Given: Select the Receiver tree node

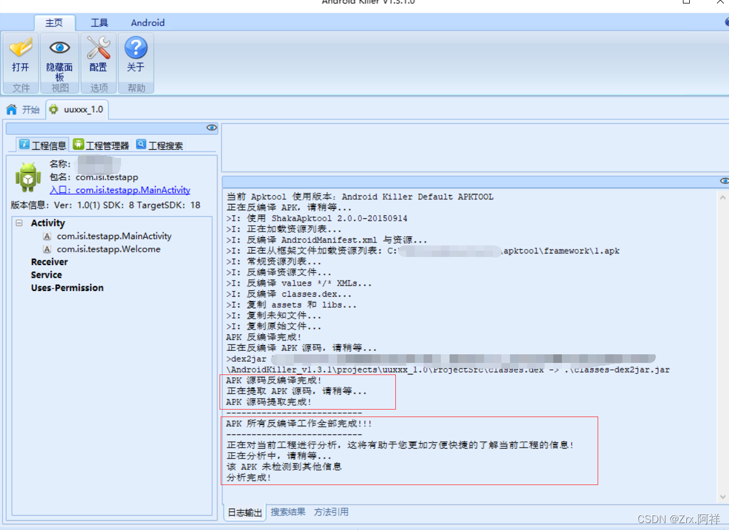Looking at the screenshot, I should [x=50, y=262].
